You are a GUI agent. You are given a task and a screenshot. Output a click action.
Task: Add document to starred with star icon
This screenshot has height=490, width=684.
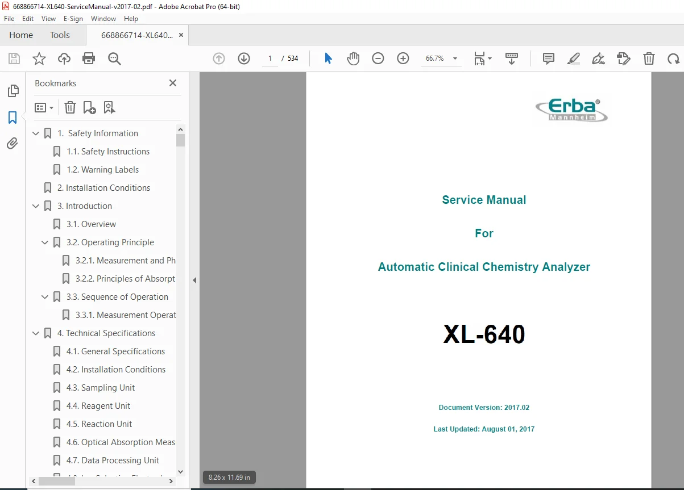pos(39,58)
